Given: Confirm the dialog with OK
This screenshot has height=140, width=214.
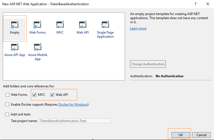Looking at the screenshot, I should [181, 135].
